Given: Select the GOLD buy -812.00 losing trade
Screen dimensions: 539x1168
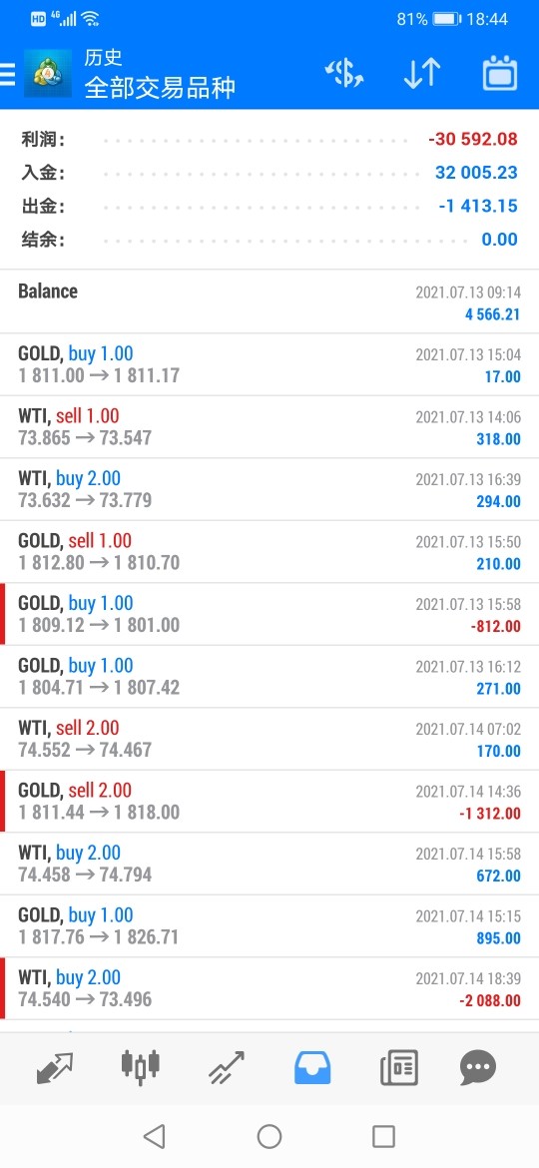Looking at the screenshot, I should (x=269, y=615).
